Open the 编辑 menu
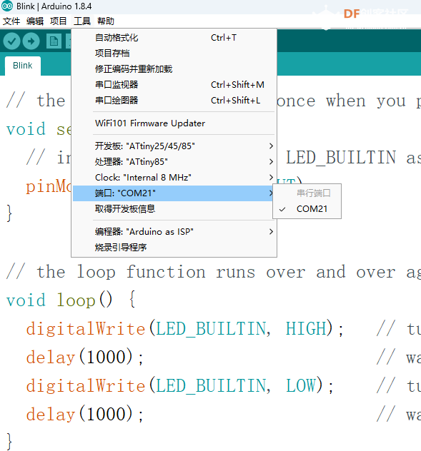This screenshot has width=421, height=451. (35, 21)
